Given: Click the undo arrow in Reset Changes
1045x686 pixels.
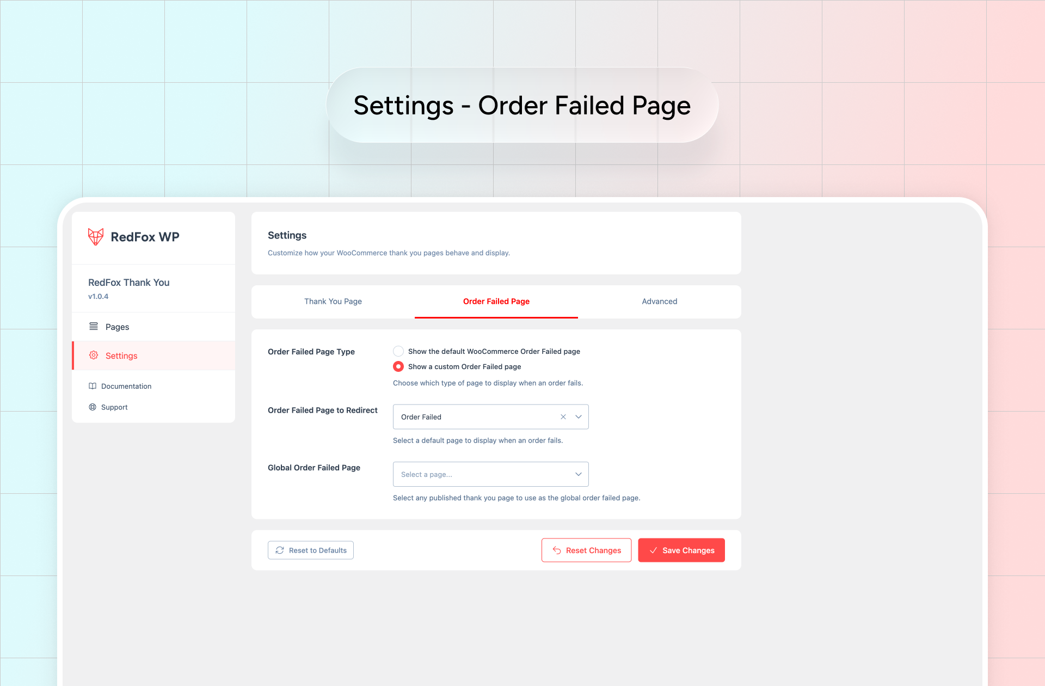Looking at the screenshot, I should [556, 550].
